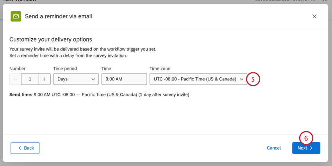Click the chevron arrow in Time zone box
Screen dimensions: 332x166
pyautogui.click(x=242, y=79)
